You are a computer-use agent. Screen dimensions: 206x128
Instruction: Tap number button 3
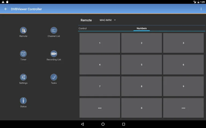(183, 43)
